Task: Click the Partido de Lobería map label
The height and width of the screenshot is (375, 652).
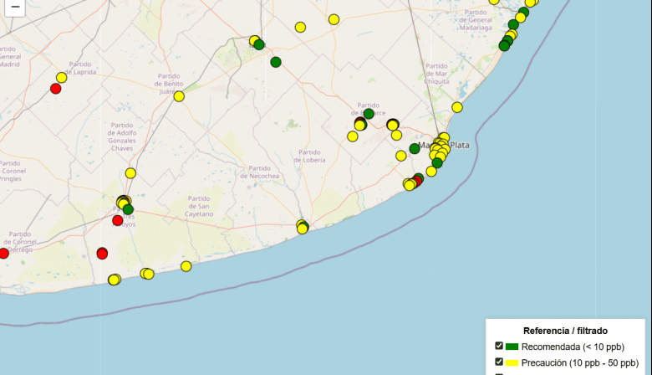Action: (x=309, y=156)
